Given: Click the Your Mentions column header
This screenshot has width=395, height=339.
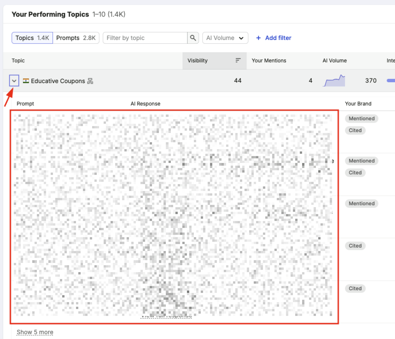Looking at the screenshot, I should (x=269, y=61).
